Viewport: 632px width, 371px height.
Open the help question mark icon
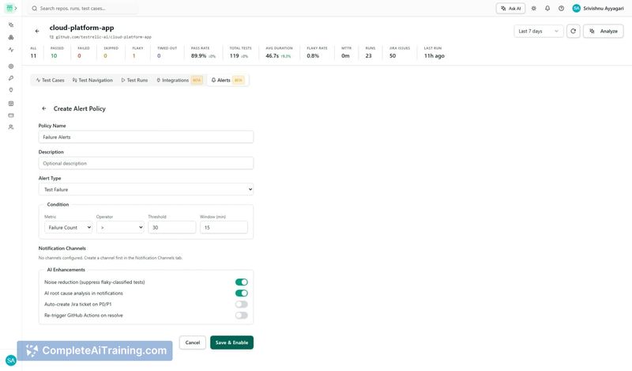click(561, 8)
